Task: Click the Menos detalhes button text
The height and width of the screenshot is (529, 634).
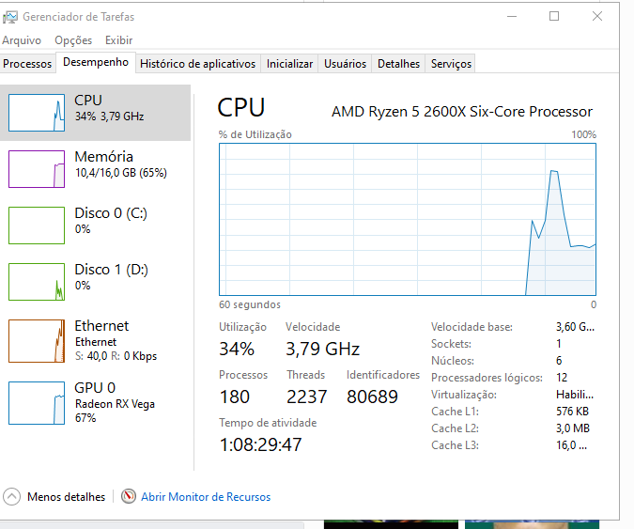Action: point(66,497)
